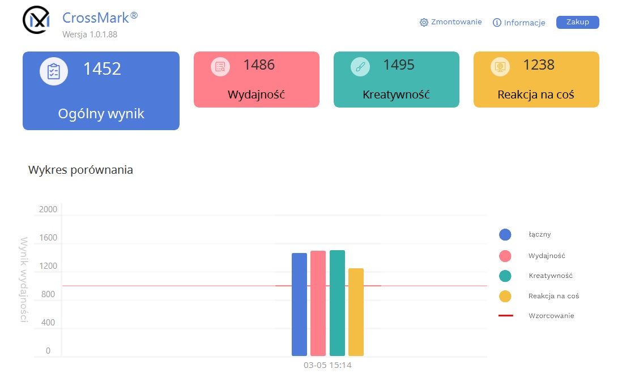Viewport: 622px width, 386px height.
Task: Open the Zmontowanie settings link
Action: click(456, 22)
